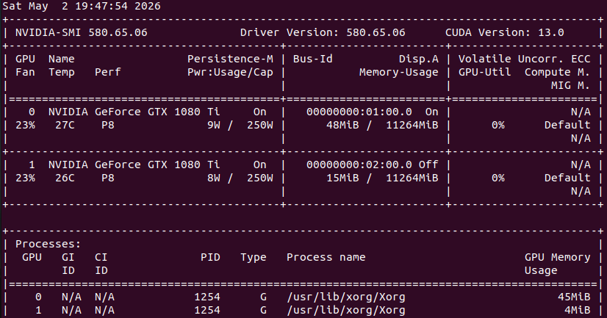Click the Name column header
The width and height of the screenshot is (607, 318).
point(61,59)
